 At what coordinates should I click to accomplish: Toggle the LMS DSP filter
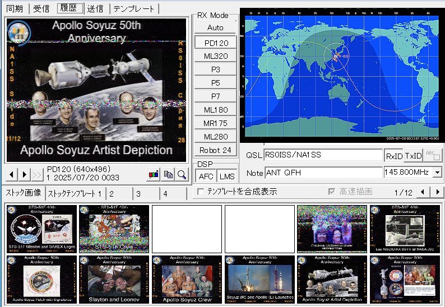pos(227,176)
